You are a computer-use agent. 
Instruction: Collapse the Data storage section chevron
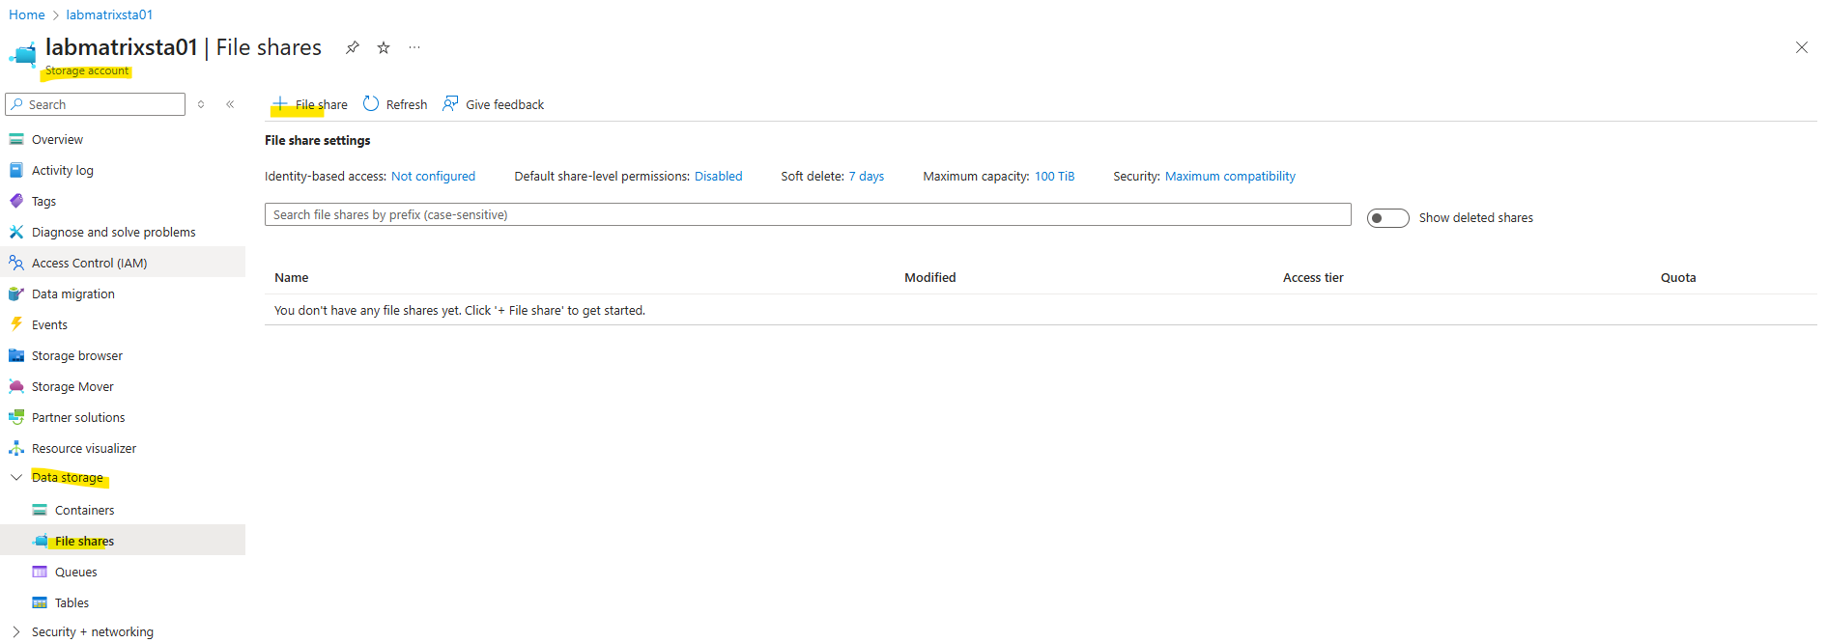16,477
